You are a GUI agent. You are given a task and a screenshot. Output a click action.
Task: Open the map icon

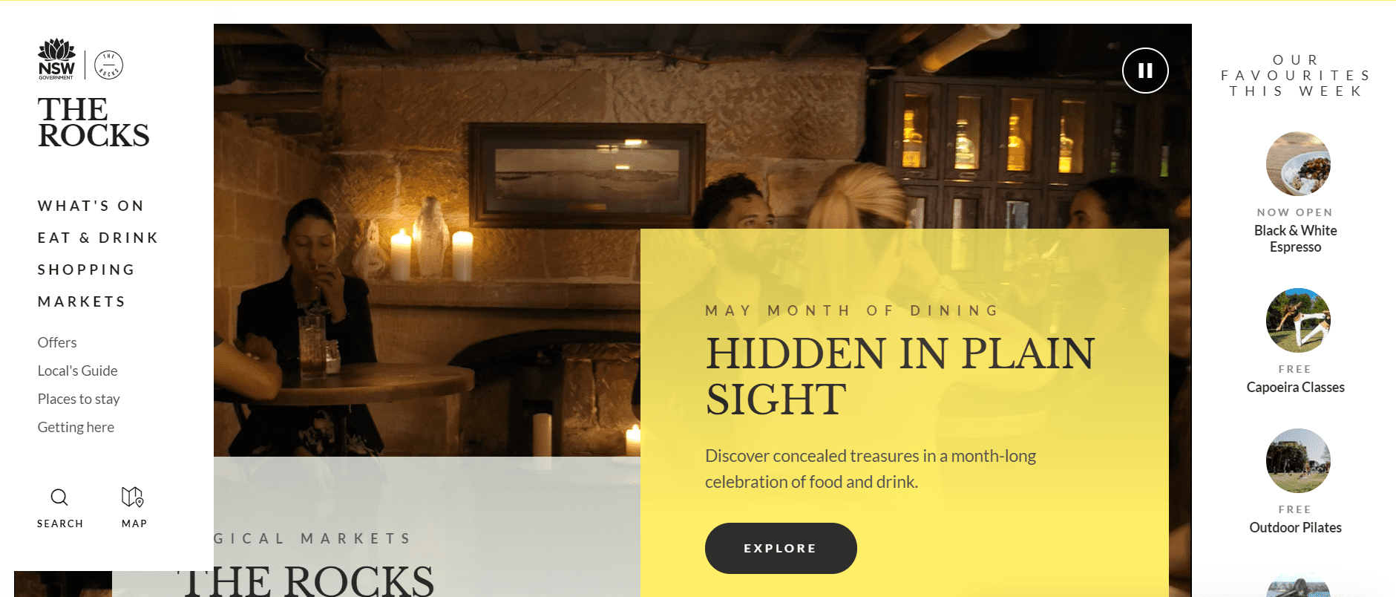coord(132,497)
